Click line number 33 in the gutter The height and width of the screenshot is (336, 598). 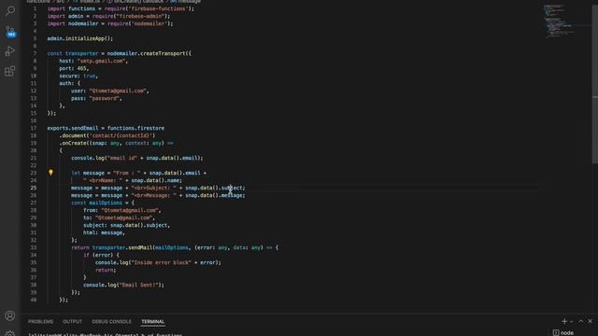34,247
